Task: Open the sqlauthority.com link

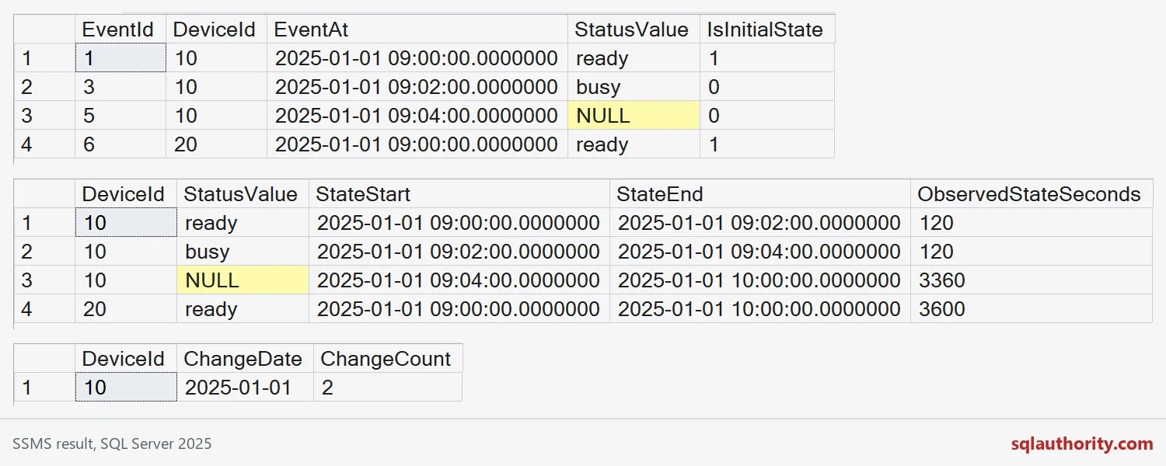Action: click(1082, 443)
